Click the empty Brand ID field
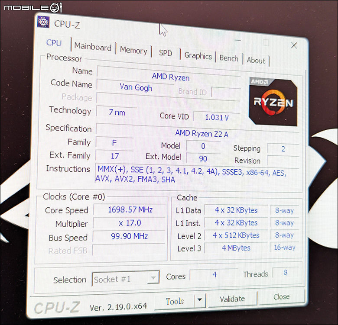Viewport: 338px width, 325px height. click(x=226, y=93)
